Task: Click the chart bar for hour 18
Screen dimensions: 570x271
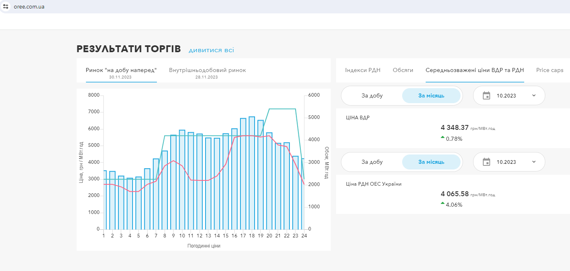Action: coord(252,174)
